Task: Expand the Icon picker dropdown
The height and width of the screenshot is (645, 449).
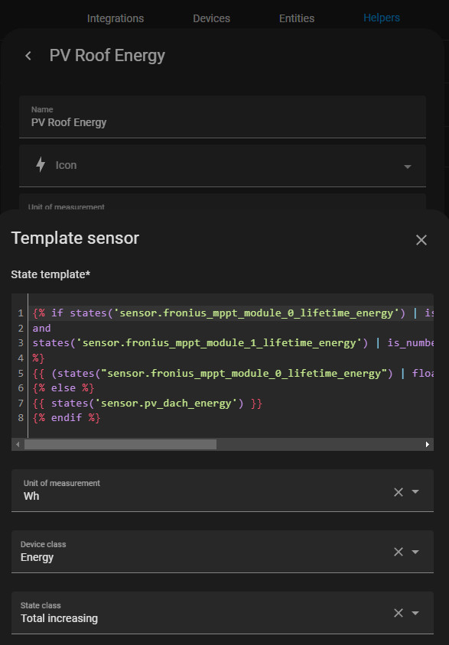Action: [408, 167]
